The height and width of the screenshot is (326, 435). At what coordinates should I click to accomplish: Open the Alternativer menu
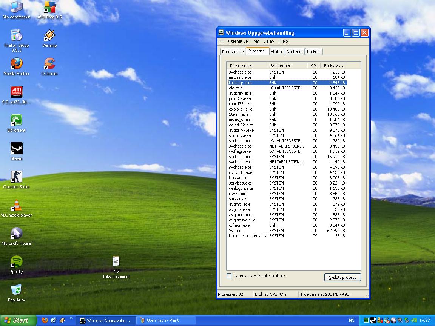pos(238,41)
